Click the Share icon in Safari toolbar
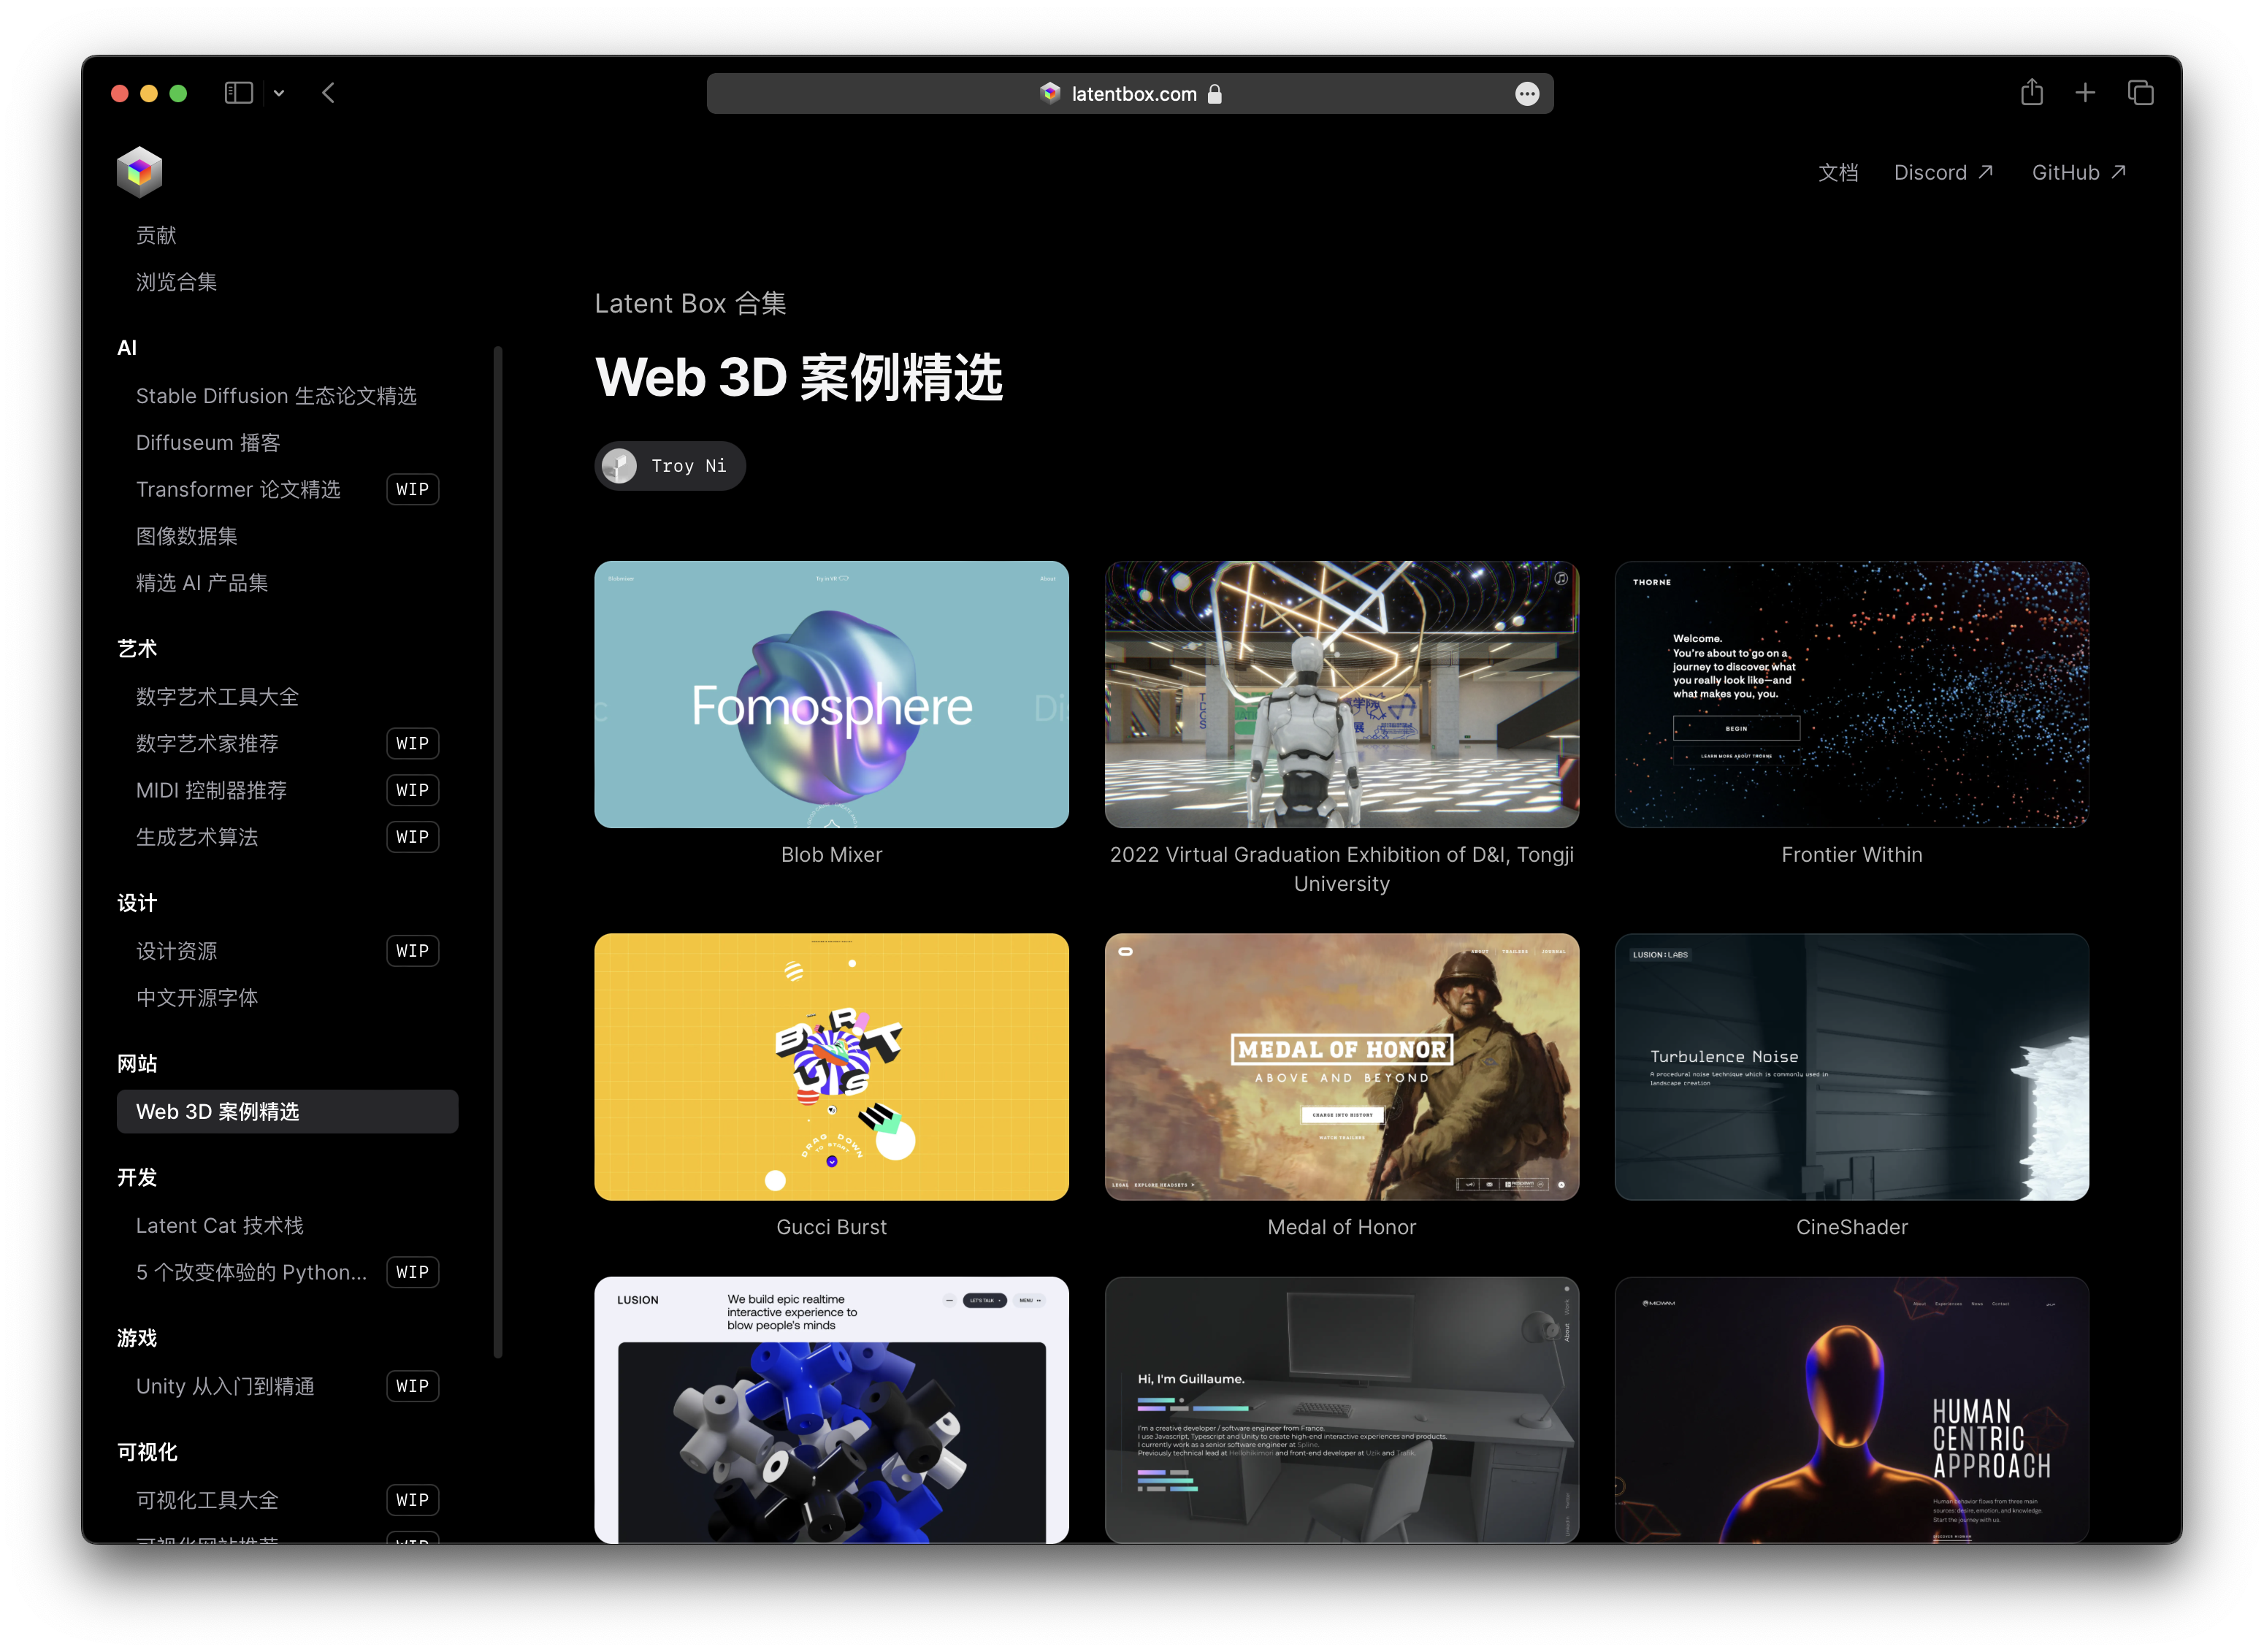Screen dimensions: 2264x1652 click(2031, 93)
